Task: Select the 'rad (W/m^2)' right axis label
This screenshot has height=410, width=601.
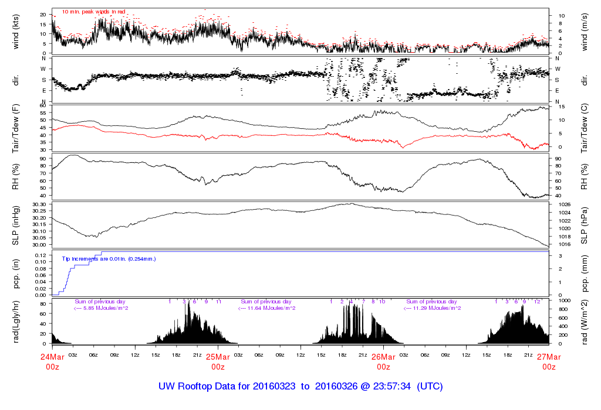Action: [585, 321]
